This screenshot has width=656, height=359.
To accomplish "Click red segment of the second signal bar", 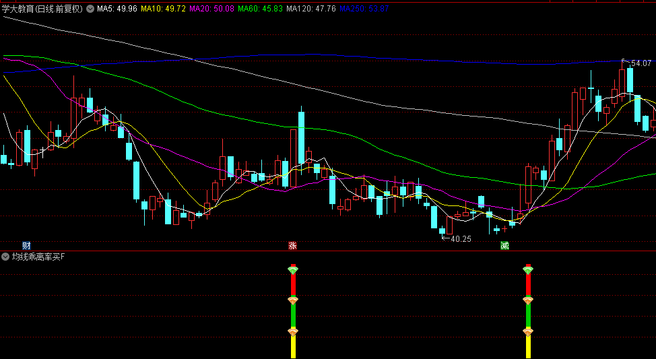I will click(529, 286).
